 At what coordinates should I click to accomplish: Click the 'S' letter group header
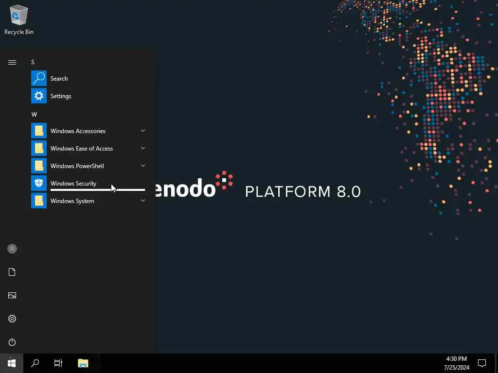[33, 62]
